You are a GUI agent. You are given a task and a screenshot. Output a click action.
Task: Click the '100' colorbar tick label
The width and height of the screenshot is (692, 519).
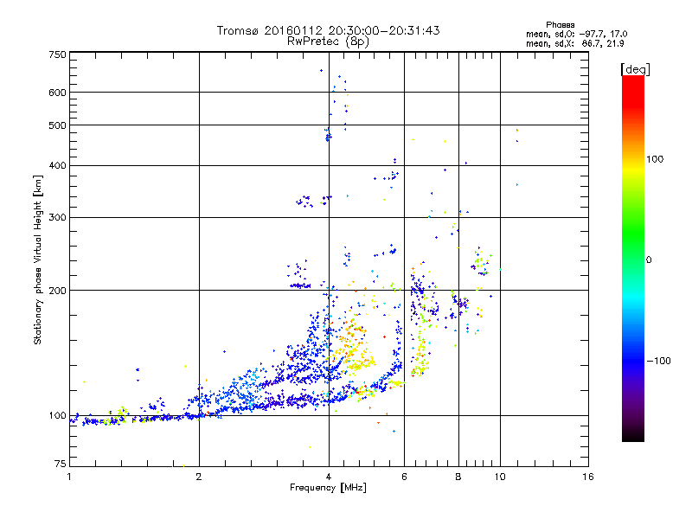point(655,159)
